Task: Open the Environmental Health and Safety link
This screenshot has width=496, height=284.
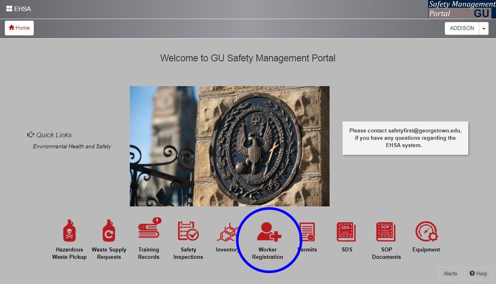Action: pyautogui.click(x=71, y=146)
